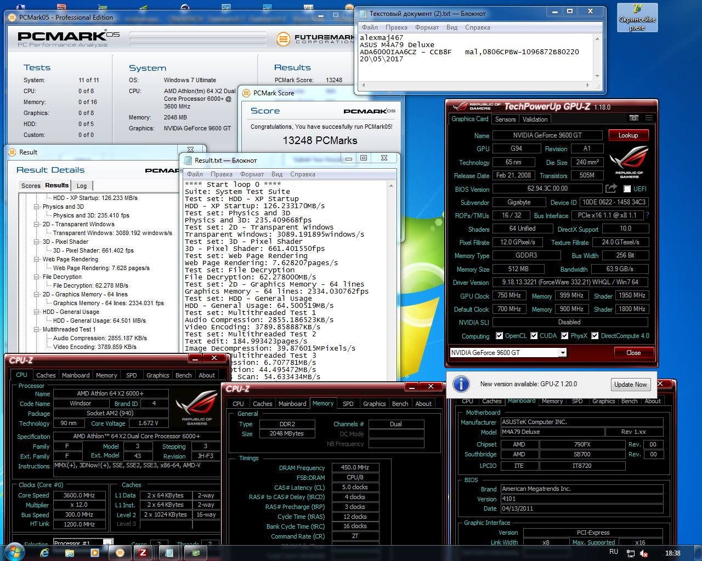Open the NVIDIA GeForce 9600 GT GPU dropdown
The height and width of the screenshot is (561, 702).
pos(563,353)
